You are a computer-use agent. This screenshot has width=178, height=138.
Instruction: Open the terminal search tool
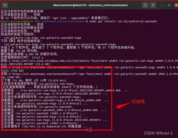(x=145, y=5)
